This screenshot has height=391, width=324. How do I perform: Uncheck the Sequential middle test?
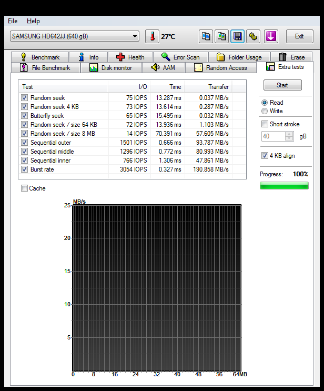tap(24, 152)
